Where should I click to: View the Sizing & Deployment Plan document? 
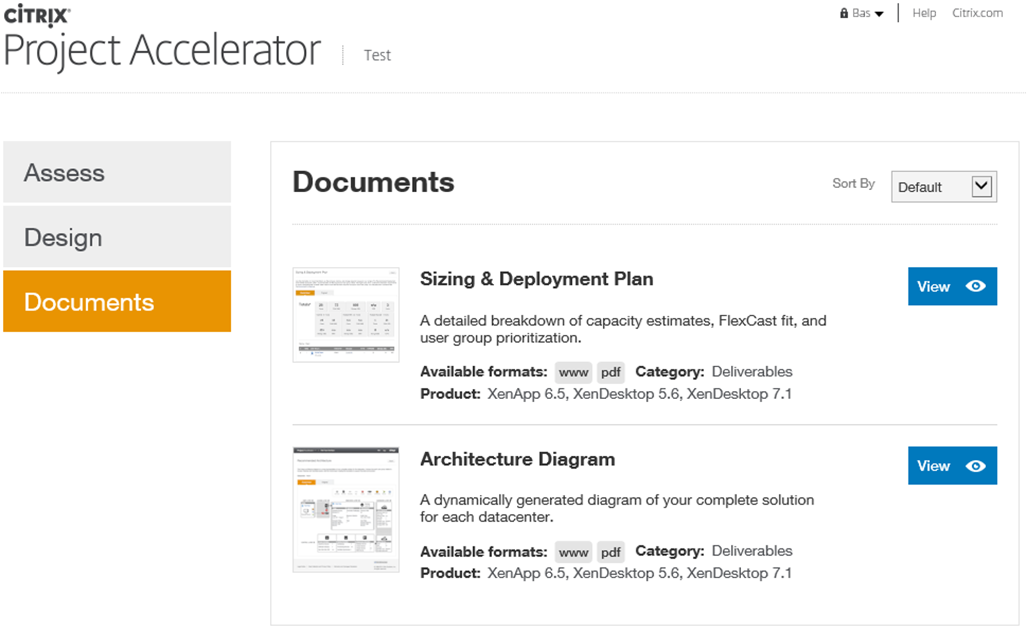point(953,286)
